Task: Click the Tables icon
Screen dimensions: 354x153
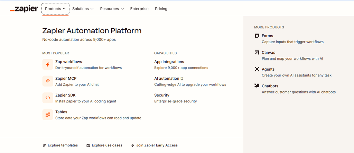Action: 48,115
